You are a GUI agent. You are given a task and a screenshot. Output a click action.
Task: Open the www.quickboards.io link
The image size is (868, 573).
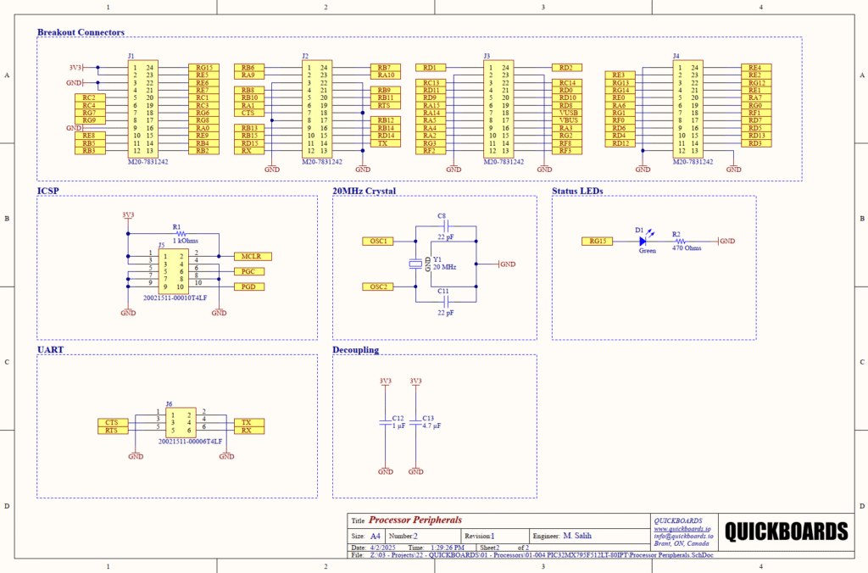click(682, 528)
